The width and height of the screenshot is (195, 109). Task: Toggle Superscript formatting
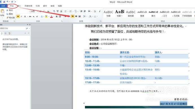pos(37,16)
